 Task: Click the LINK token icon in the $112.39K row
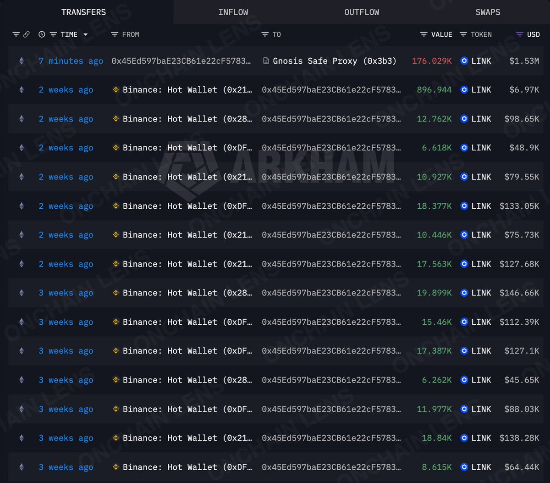pos(464,322)
